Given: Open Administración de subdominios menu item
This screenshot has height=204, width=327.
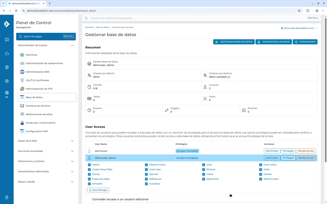Looking at the screenshot, I should [47, 63].
